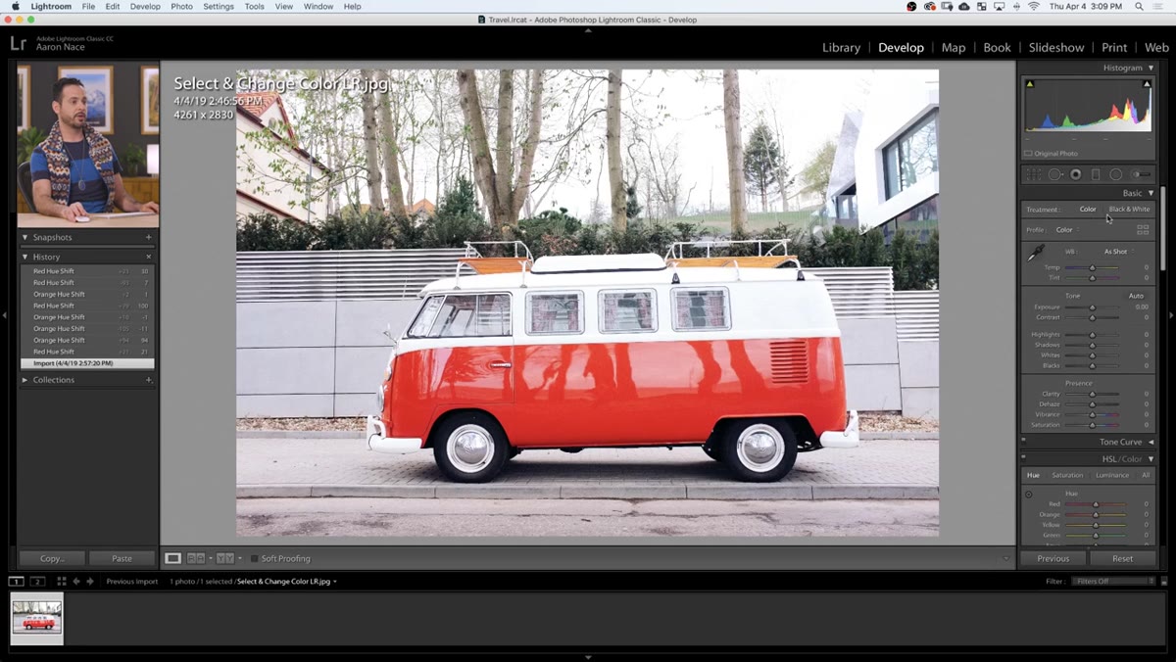The width and height of the screenshot is (1176, 662).
Task: Adjust the Exposure slider handle
Action: coord(1093,307)
